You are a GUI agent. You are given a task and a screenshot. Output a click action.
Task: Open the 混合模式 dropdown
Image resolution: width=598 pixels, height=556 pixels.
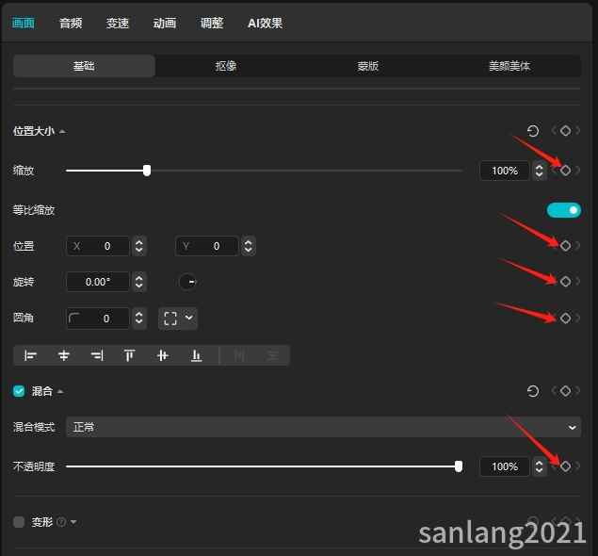coord(323,427)
